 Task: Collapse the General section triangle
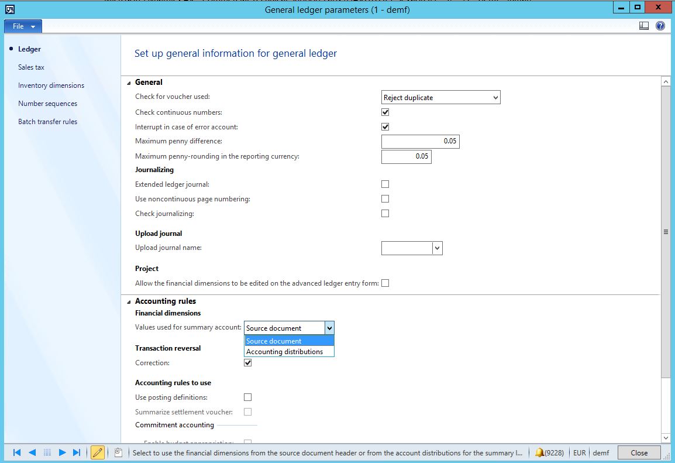coord(129,83)
